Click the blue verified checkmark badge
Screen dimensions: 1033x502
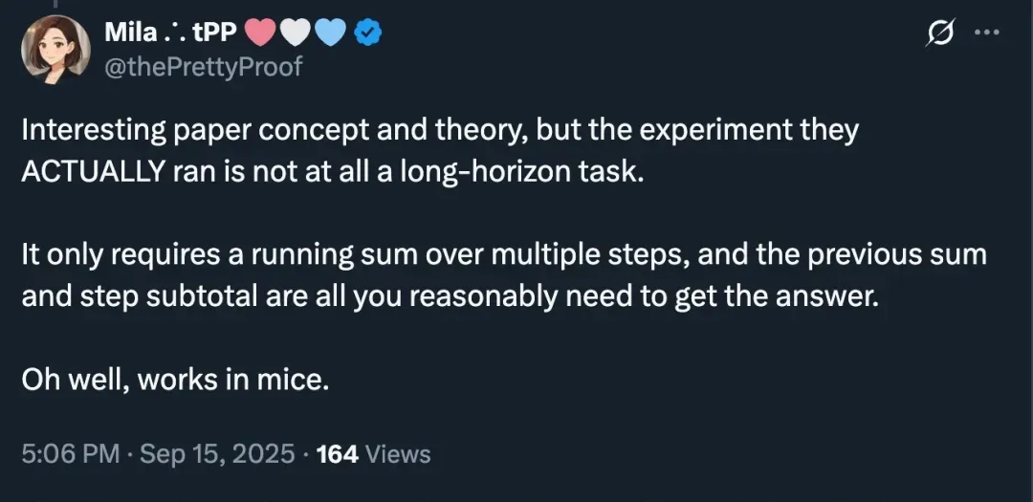370,33
